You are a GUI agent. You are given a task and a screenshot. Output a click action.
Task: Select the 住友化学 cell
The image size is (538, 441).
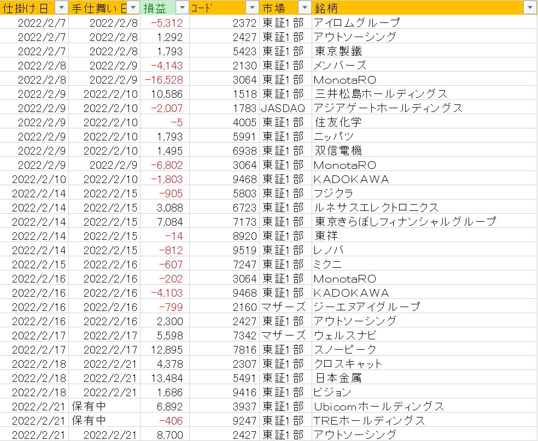click(x=425, y=122)
